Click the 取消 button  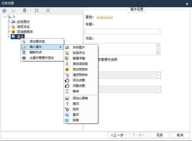coord(180,135)
